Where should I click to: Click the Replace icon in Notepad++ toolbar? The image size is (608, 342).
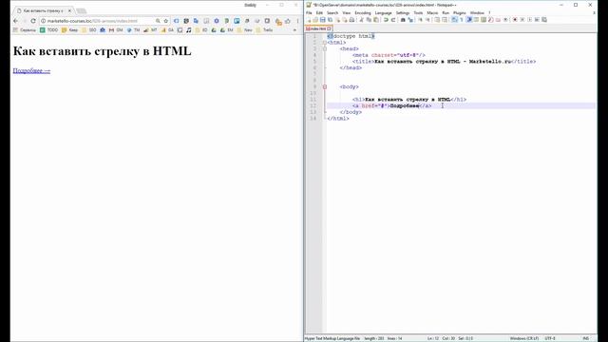pos(410,20)
